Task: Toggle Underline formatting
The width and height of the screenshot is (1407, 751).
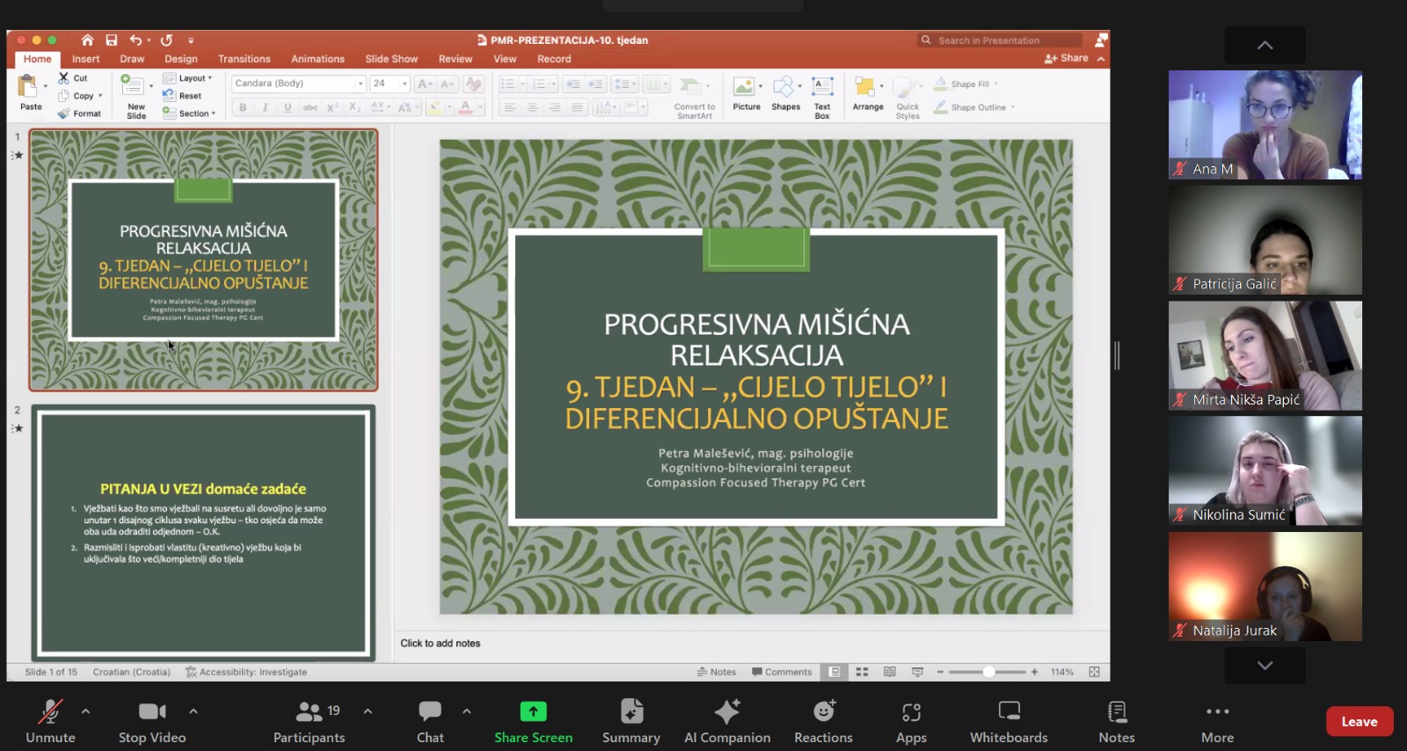Action: point(288,107)
